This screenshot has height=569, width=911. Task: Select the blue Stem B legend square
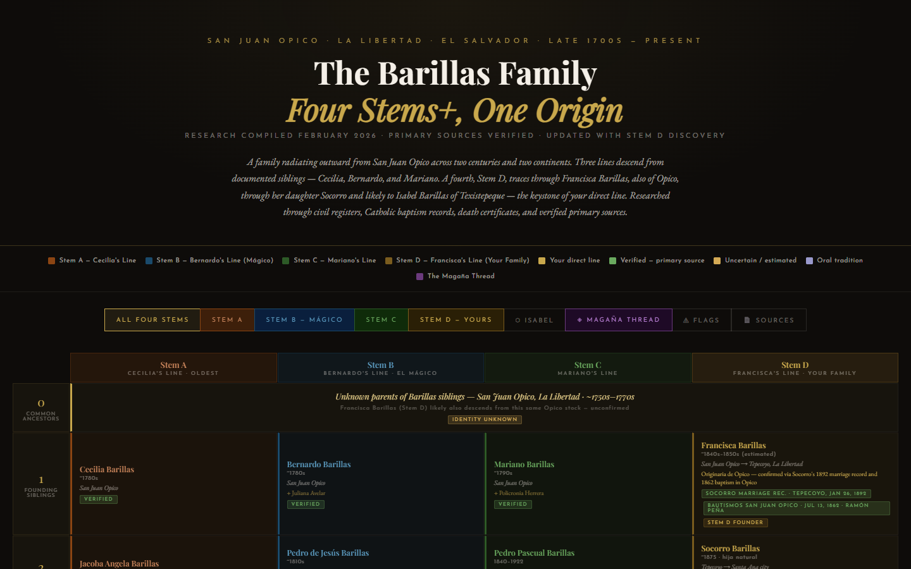pyautogui.click(x=148, y=260)
